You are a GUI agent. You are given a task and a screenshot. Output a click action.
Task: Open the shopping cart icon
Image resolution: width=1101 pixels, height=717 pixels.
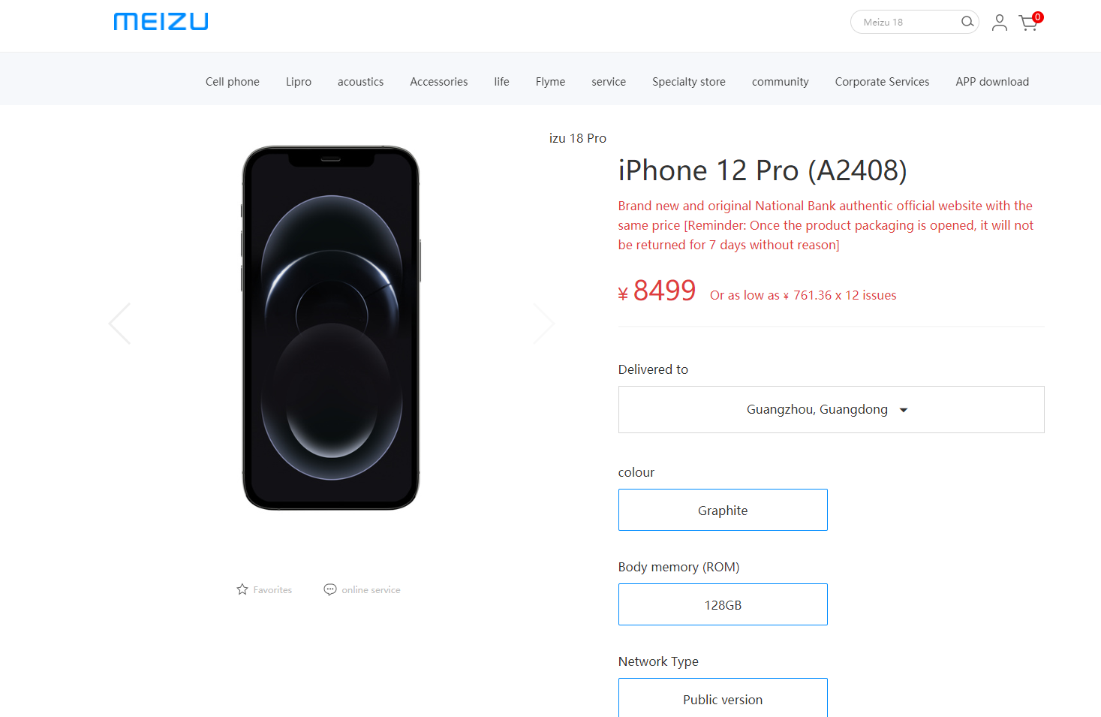pyautogui.click(x=1029, y=23)
